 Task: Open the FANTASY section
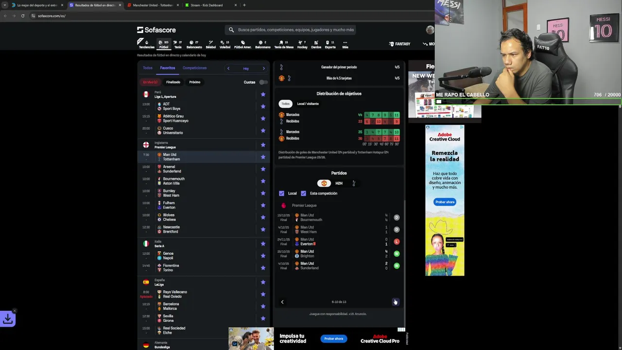coord(400,44)
